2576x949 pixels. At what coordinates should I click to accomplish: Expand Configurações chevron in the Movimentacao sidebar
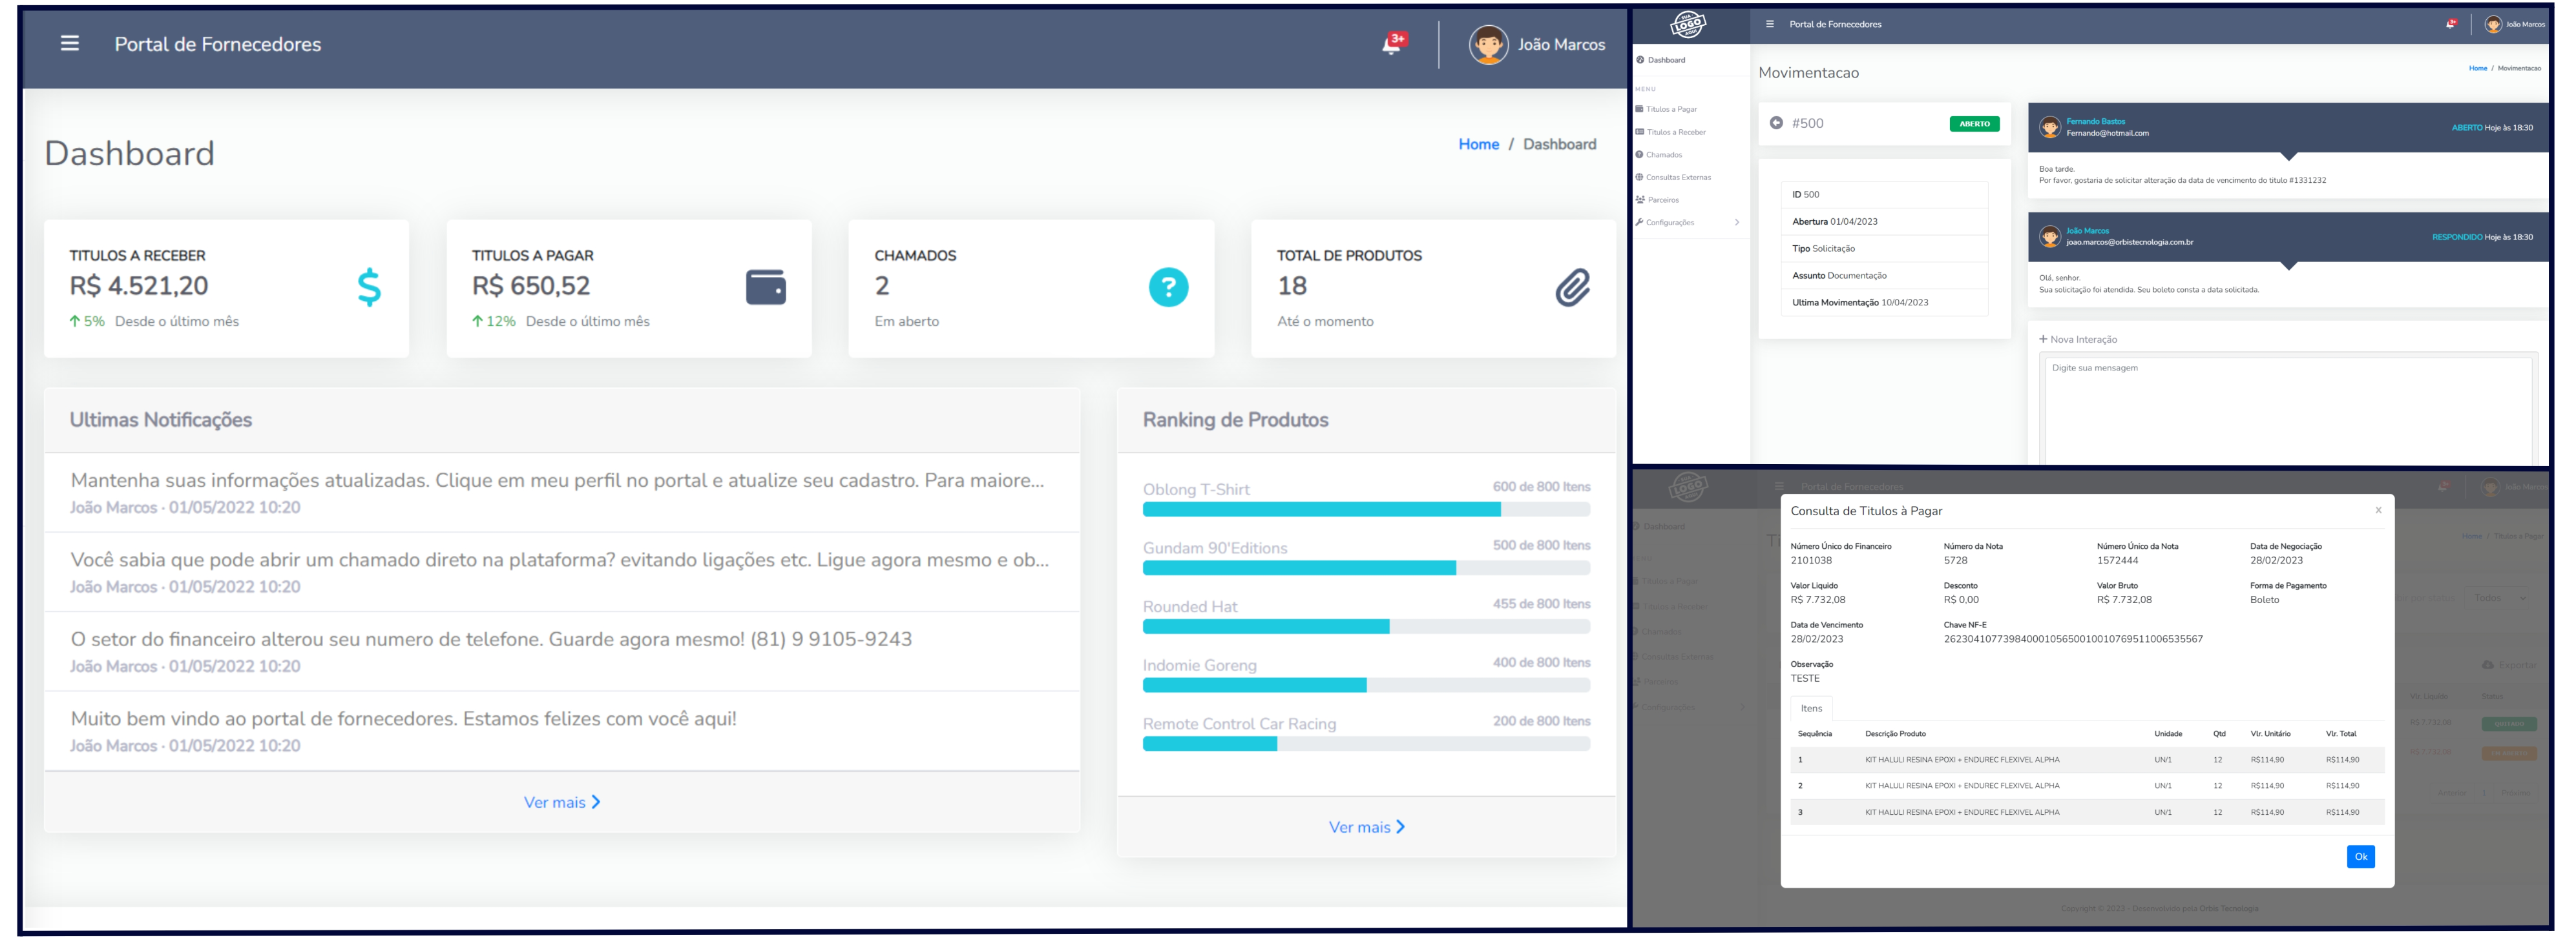tap(1737, 223)
